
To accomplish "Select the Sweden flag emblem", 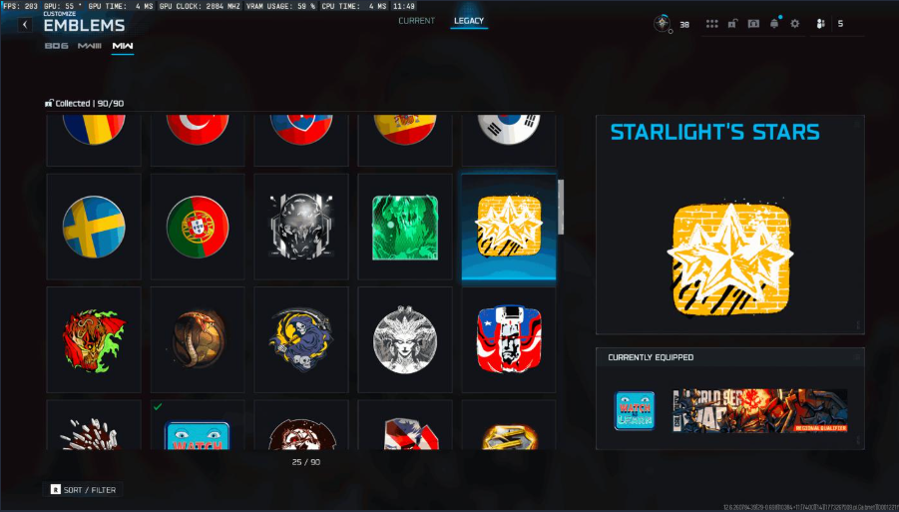I will pos(94,227).
